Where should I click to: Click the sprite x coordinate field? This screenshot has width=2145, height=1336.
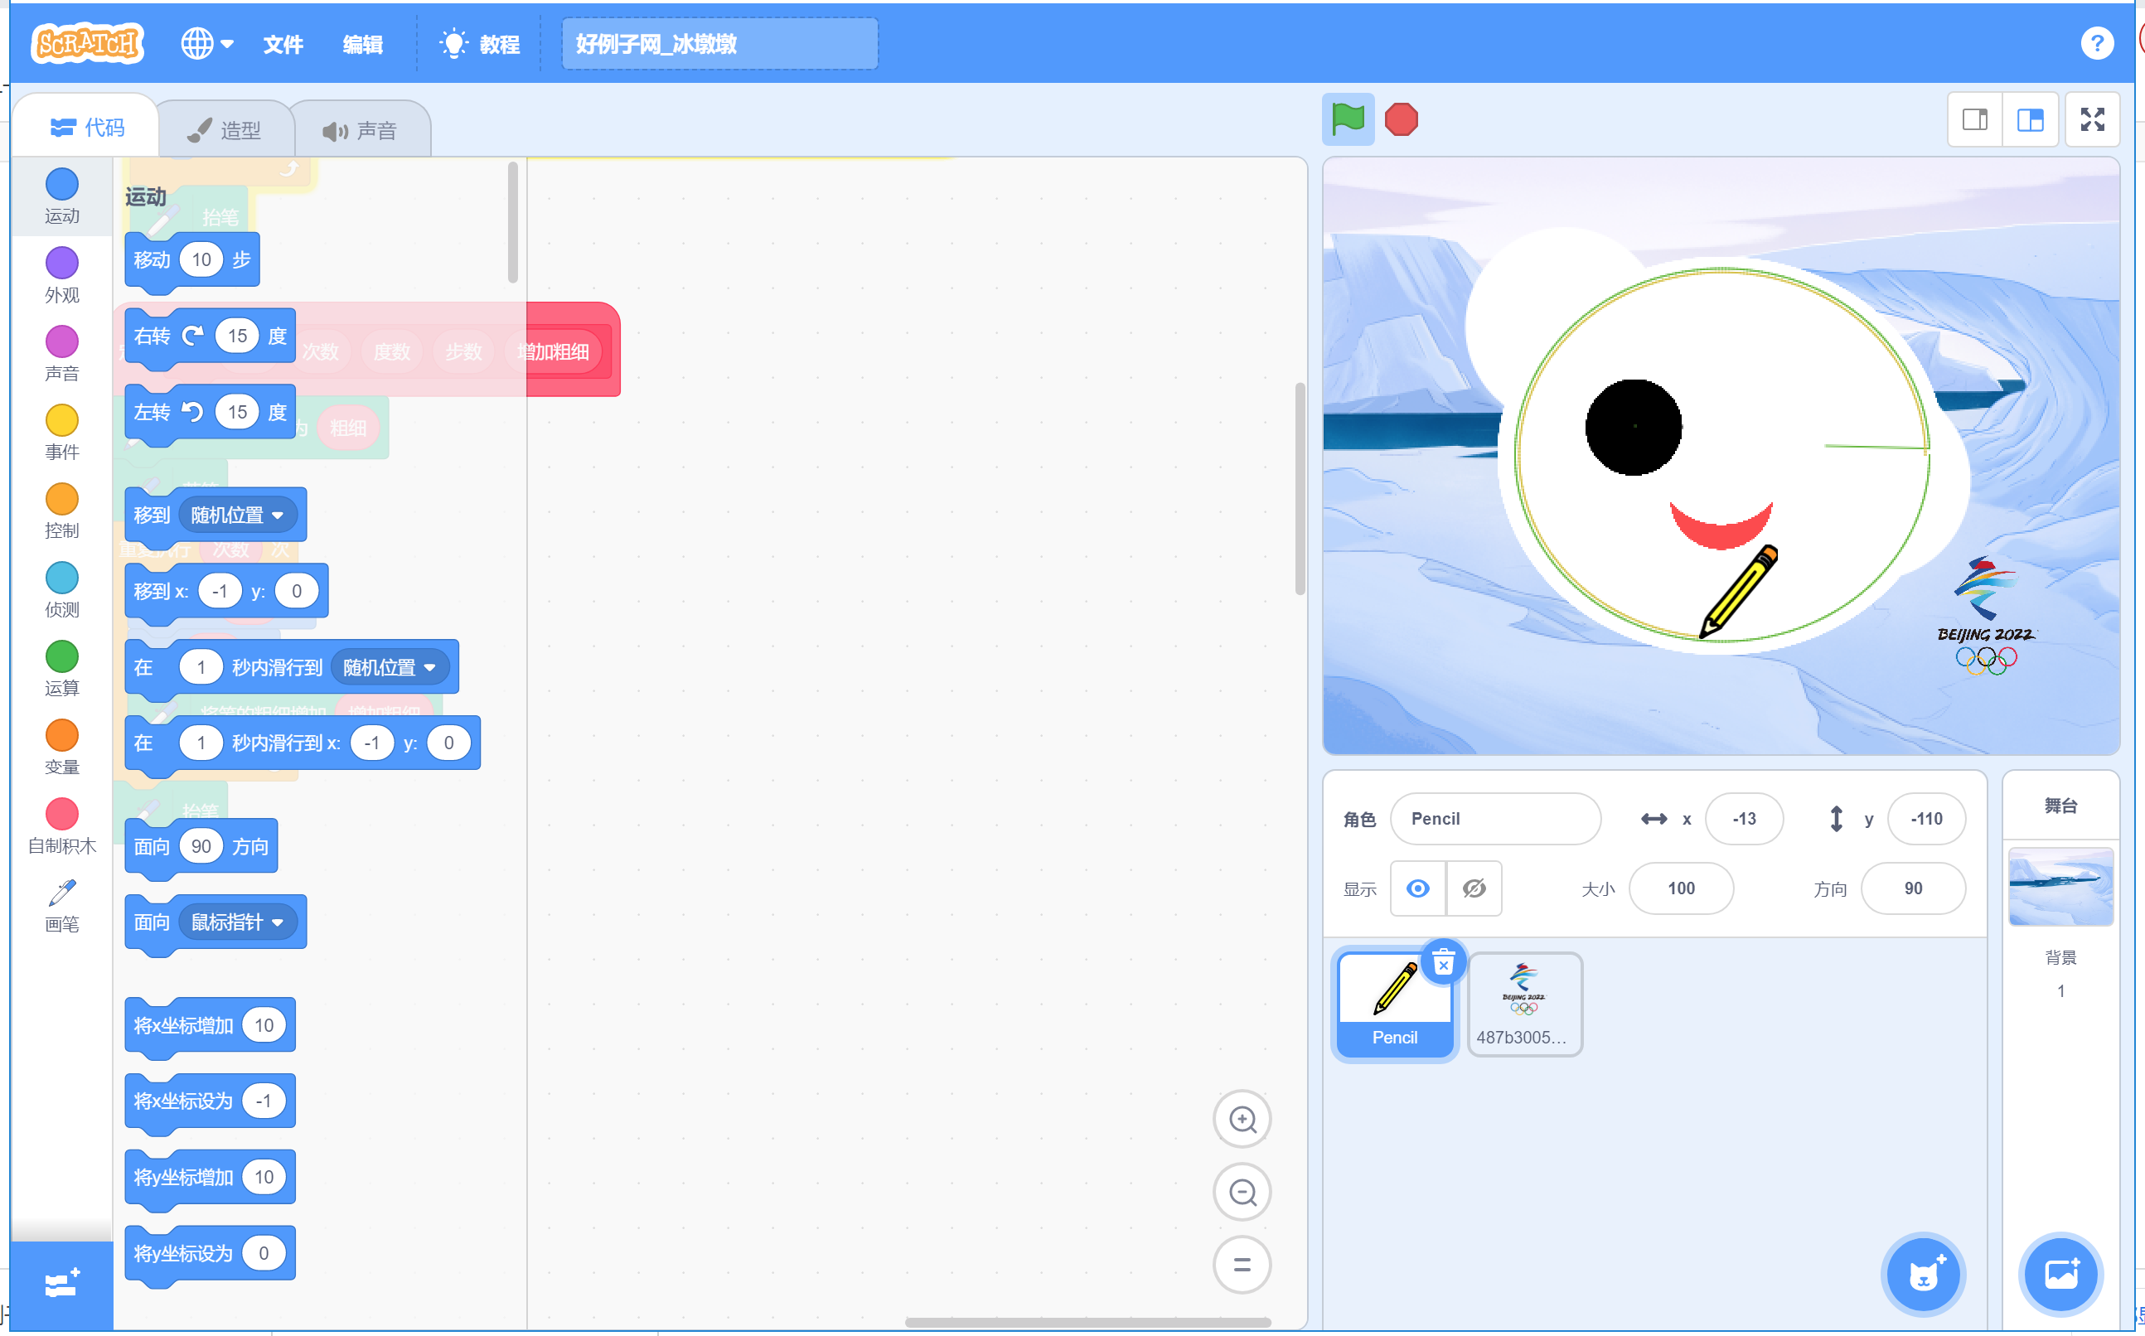tap(1743, 818)
